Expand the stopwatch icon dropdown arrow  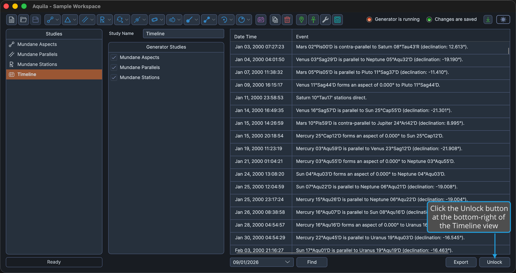tap(179, 20)
